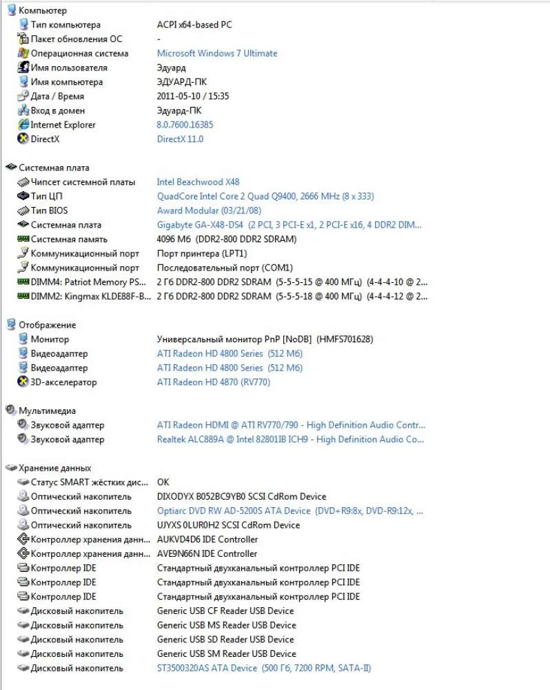Viewport: 550px width, 690px height.
Task: Select UJYXS 0LUR0H2 SCSI CdRom Device
Action: [229, 525]
